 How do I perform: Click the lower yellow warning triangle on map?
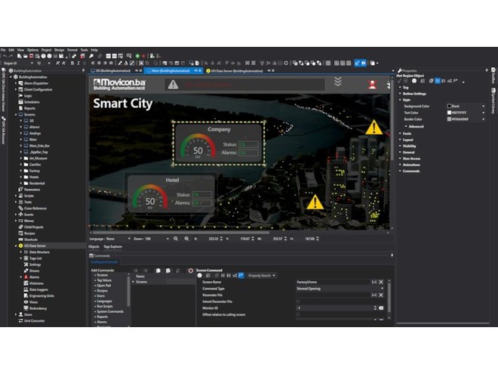tap(315, 202)
